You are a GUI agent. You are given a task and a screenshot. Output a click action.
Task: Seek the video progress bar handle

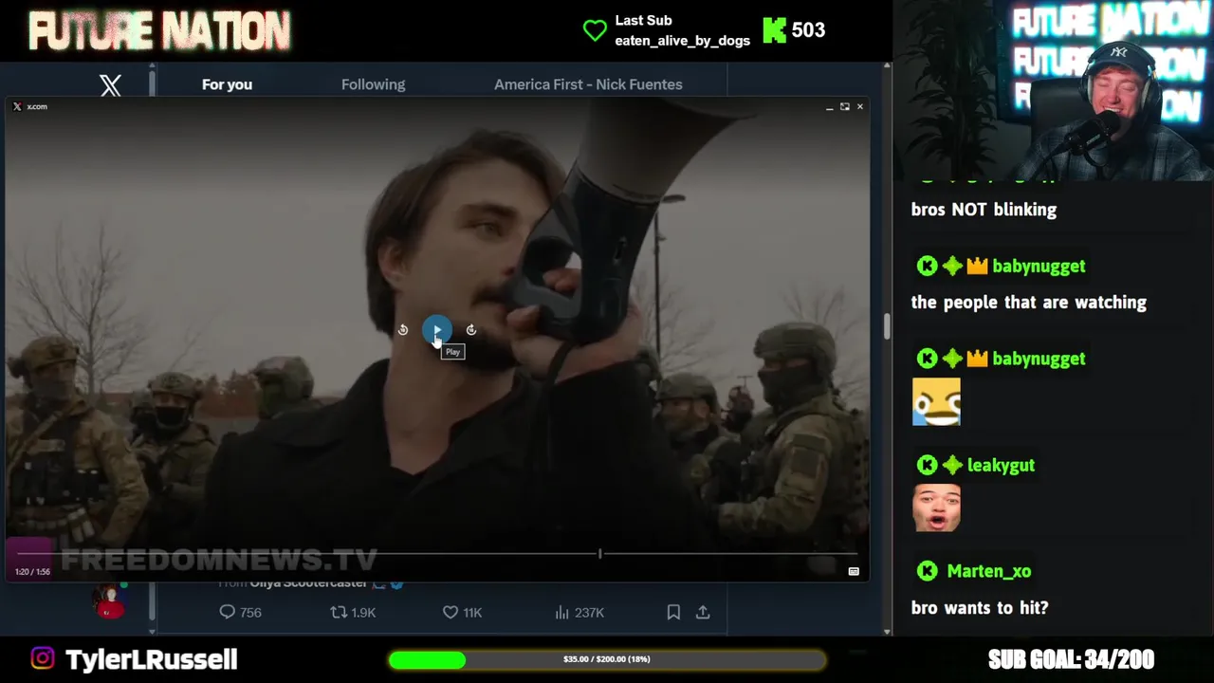pos(599,553)
